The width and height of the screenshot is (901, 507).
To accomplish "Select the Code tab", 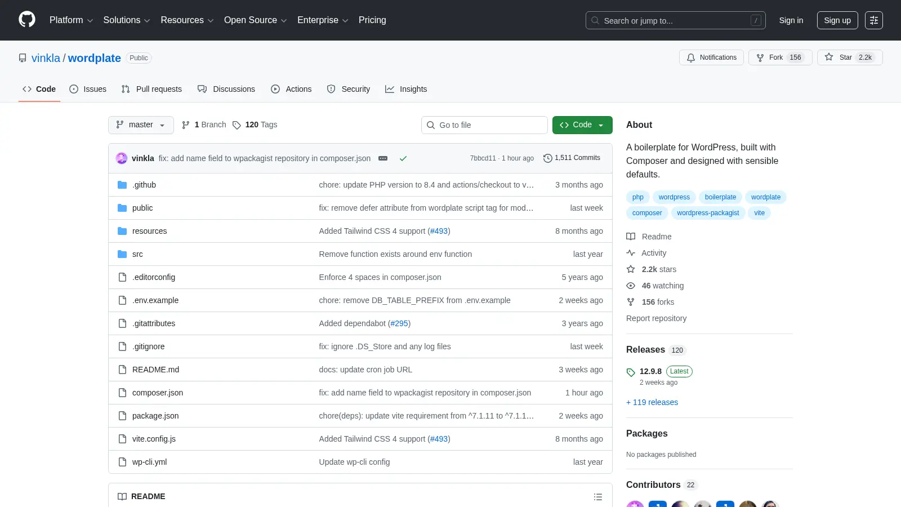I will click(x=39, y=89).
